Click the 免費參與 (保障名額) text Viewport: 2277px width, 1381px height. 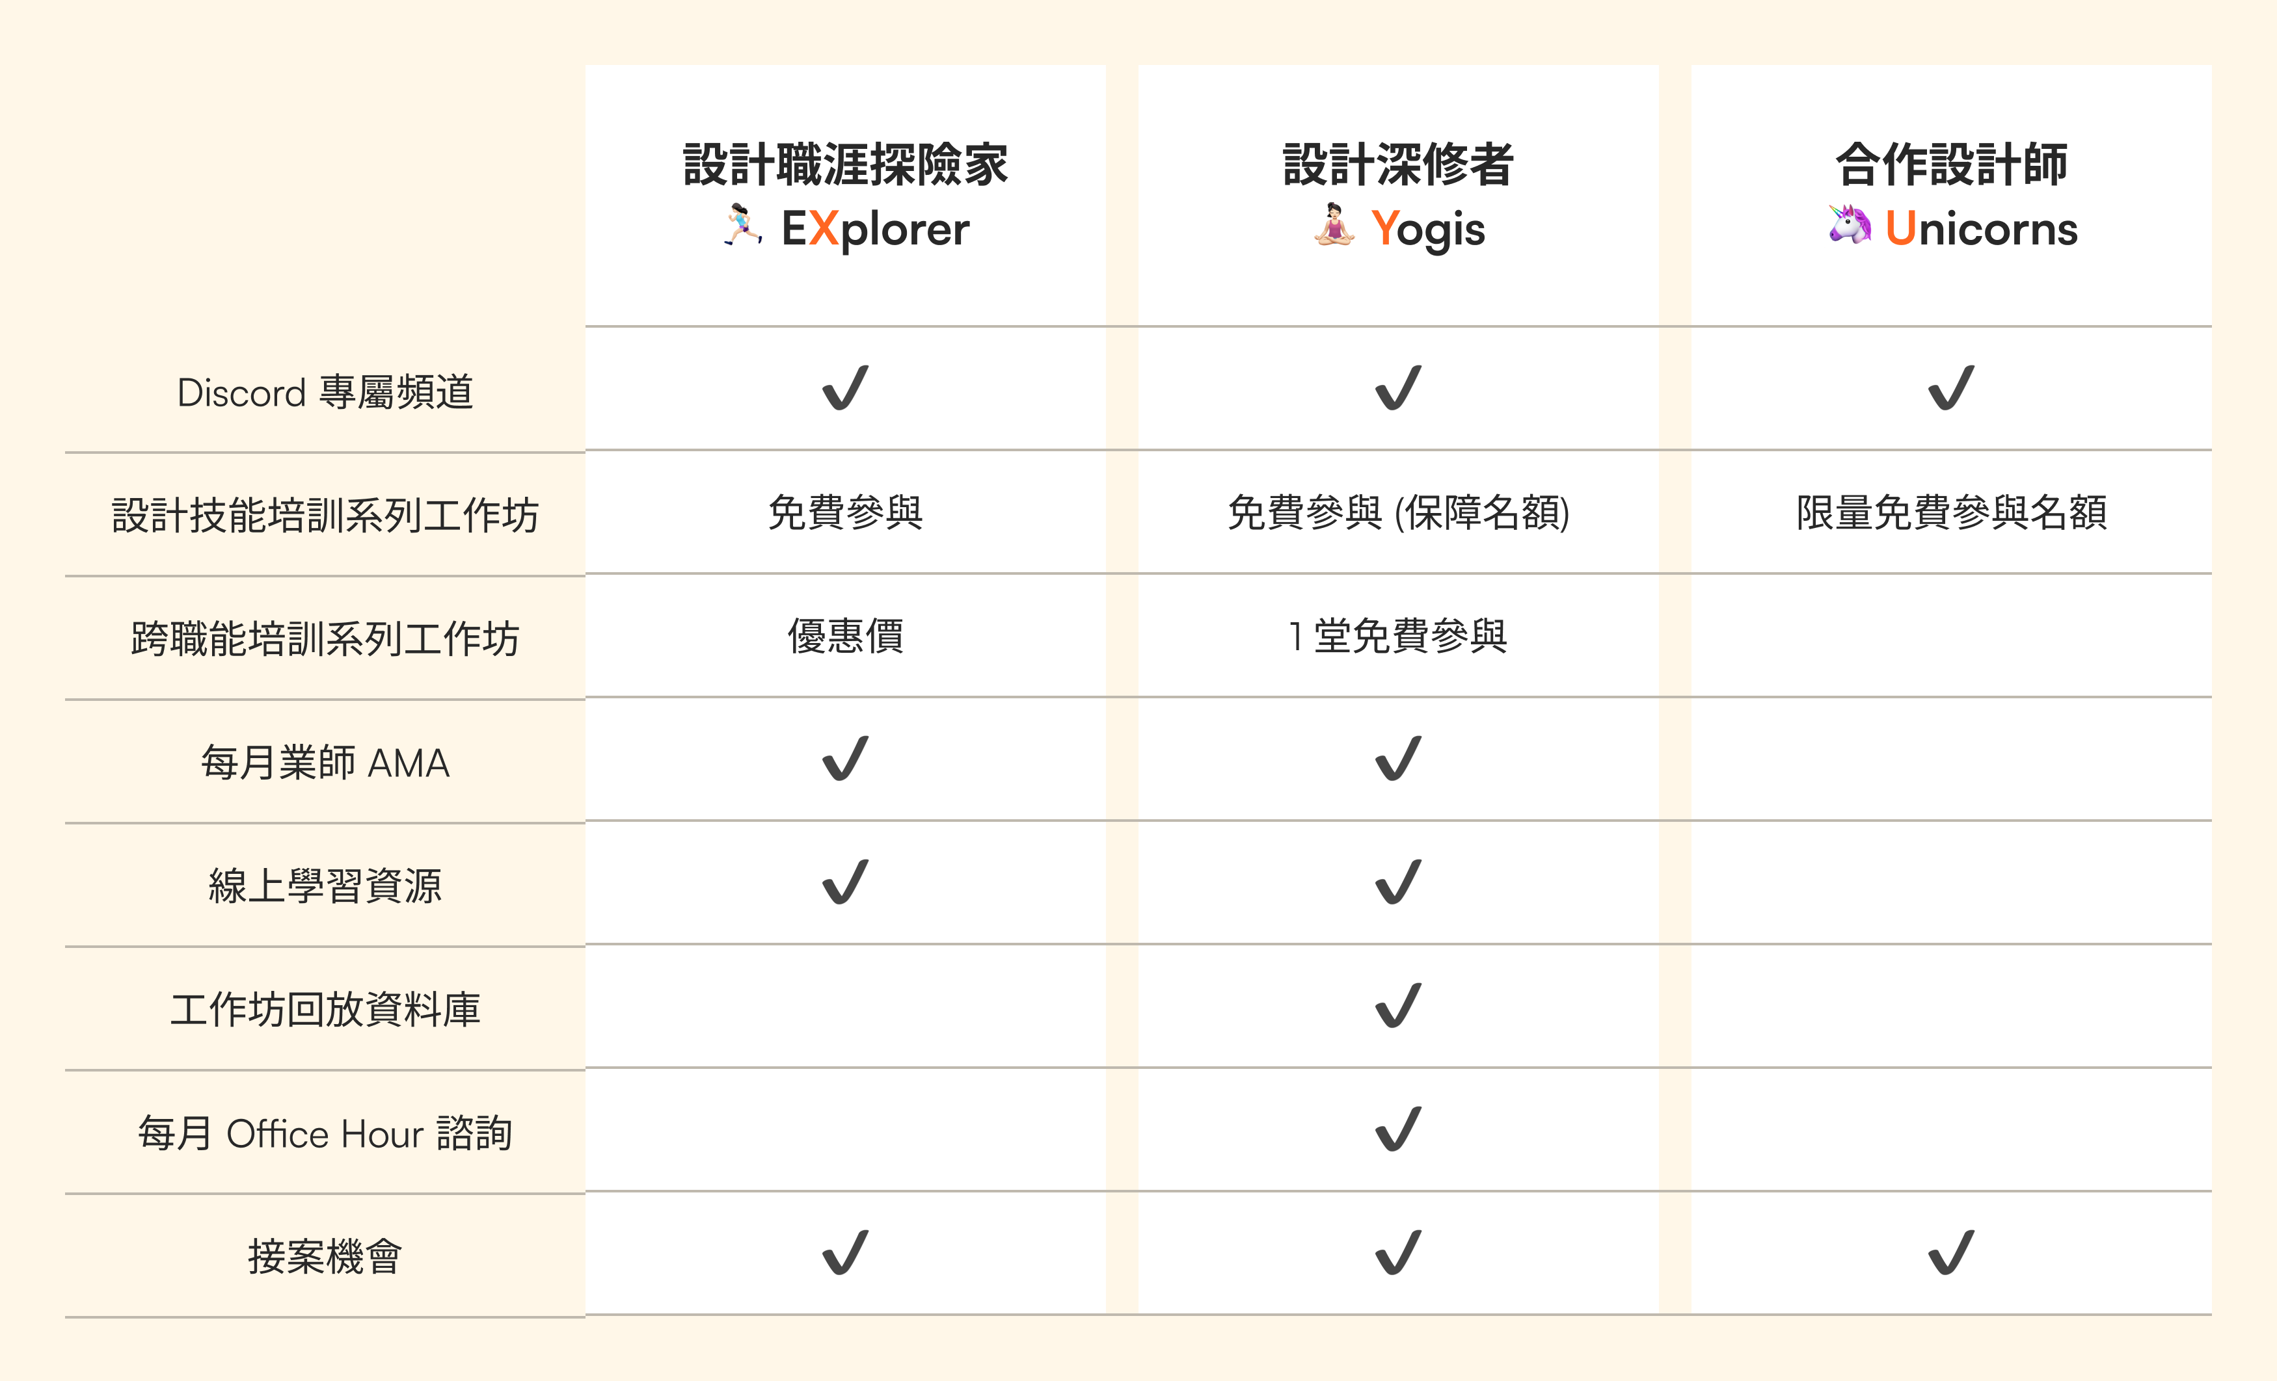[1397, 513]
